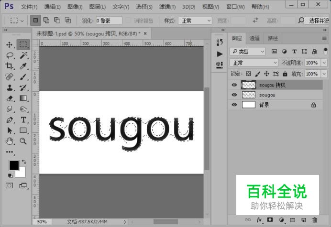Select the Clone Stamp tool
The image size is (331, 227).
point(9,87)
